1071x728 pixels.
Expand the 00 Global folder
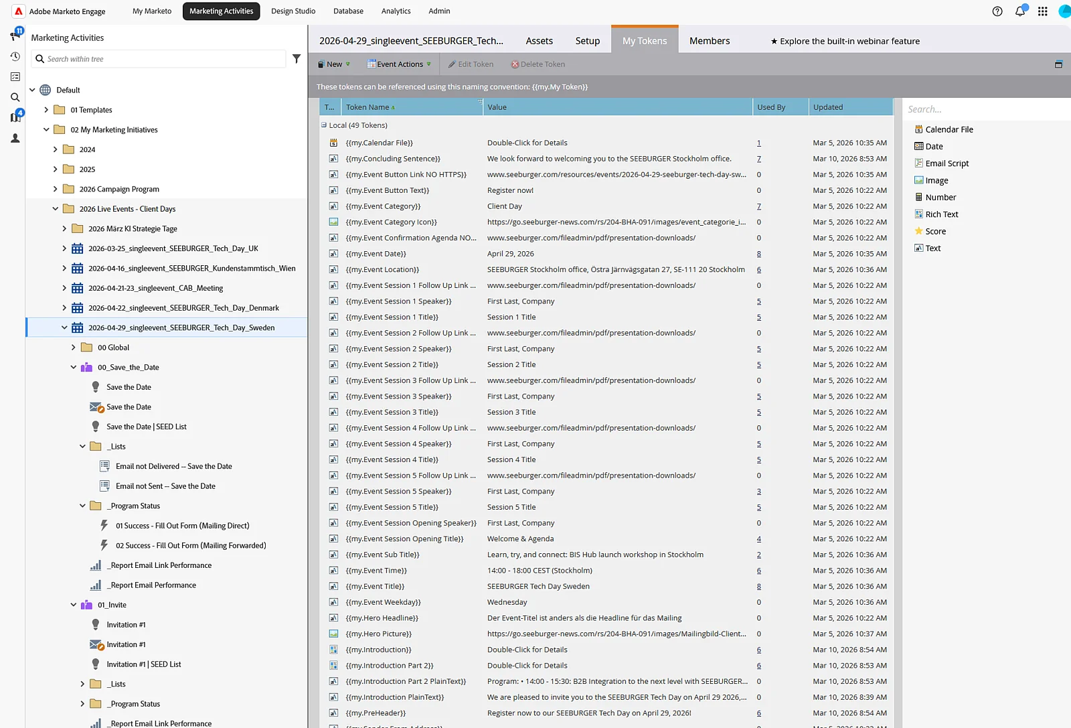pos(74,348)
